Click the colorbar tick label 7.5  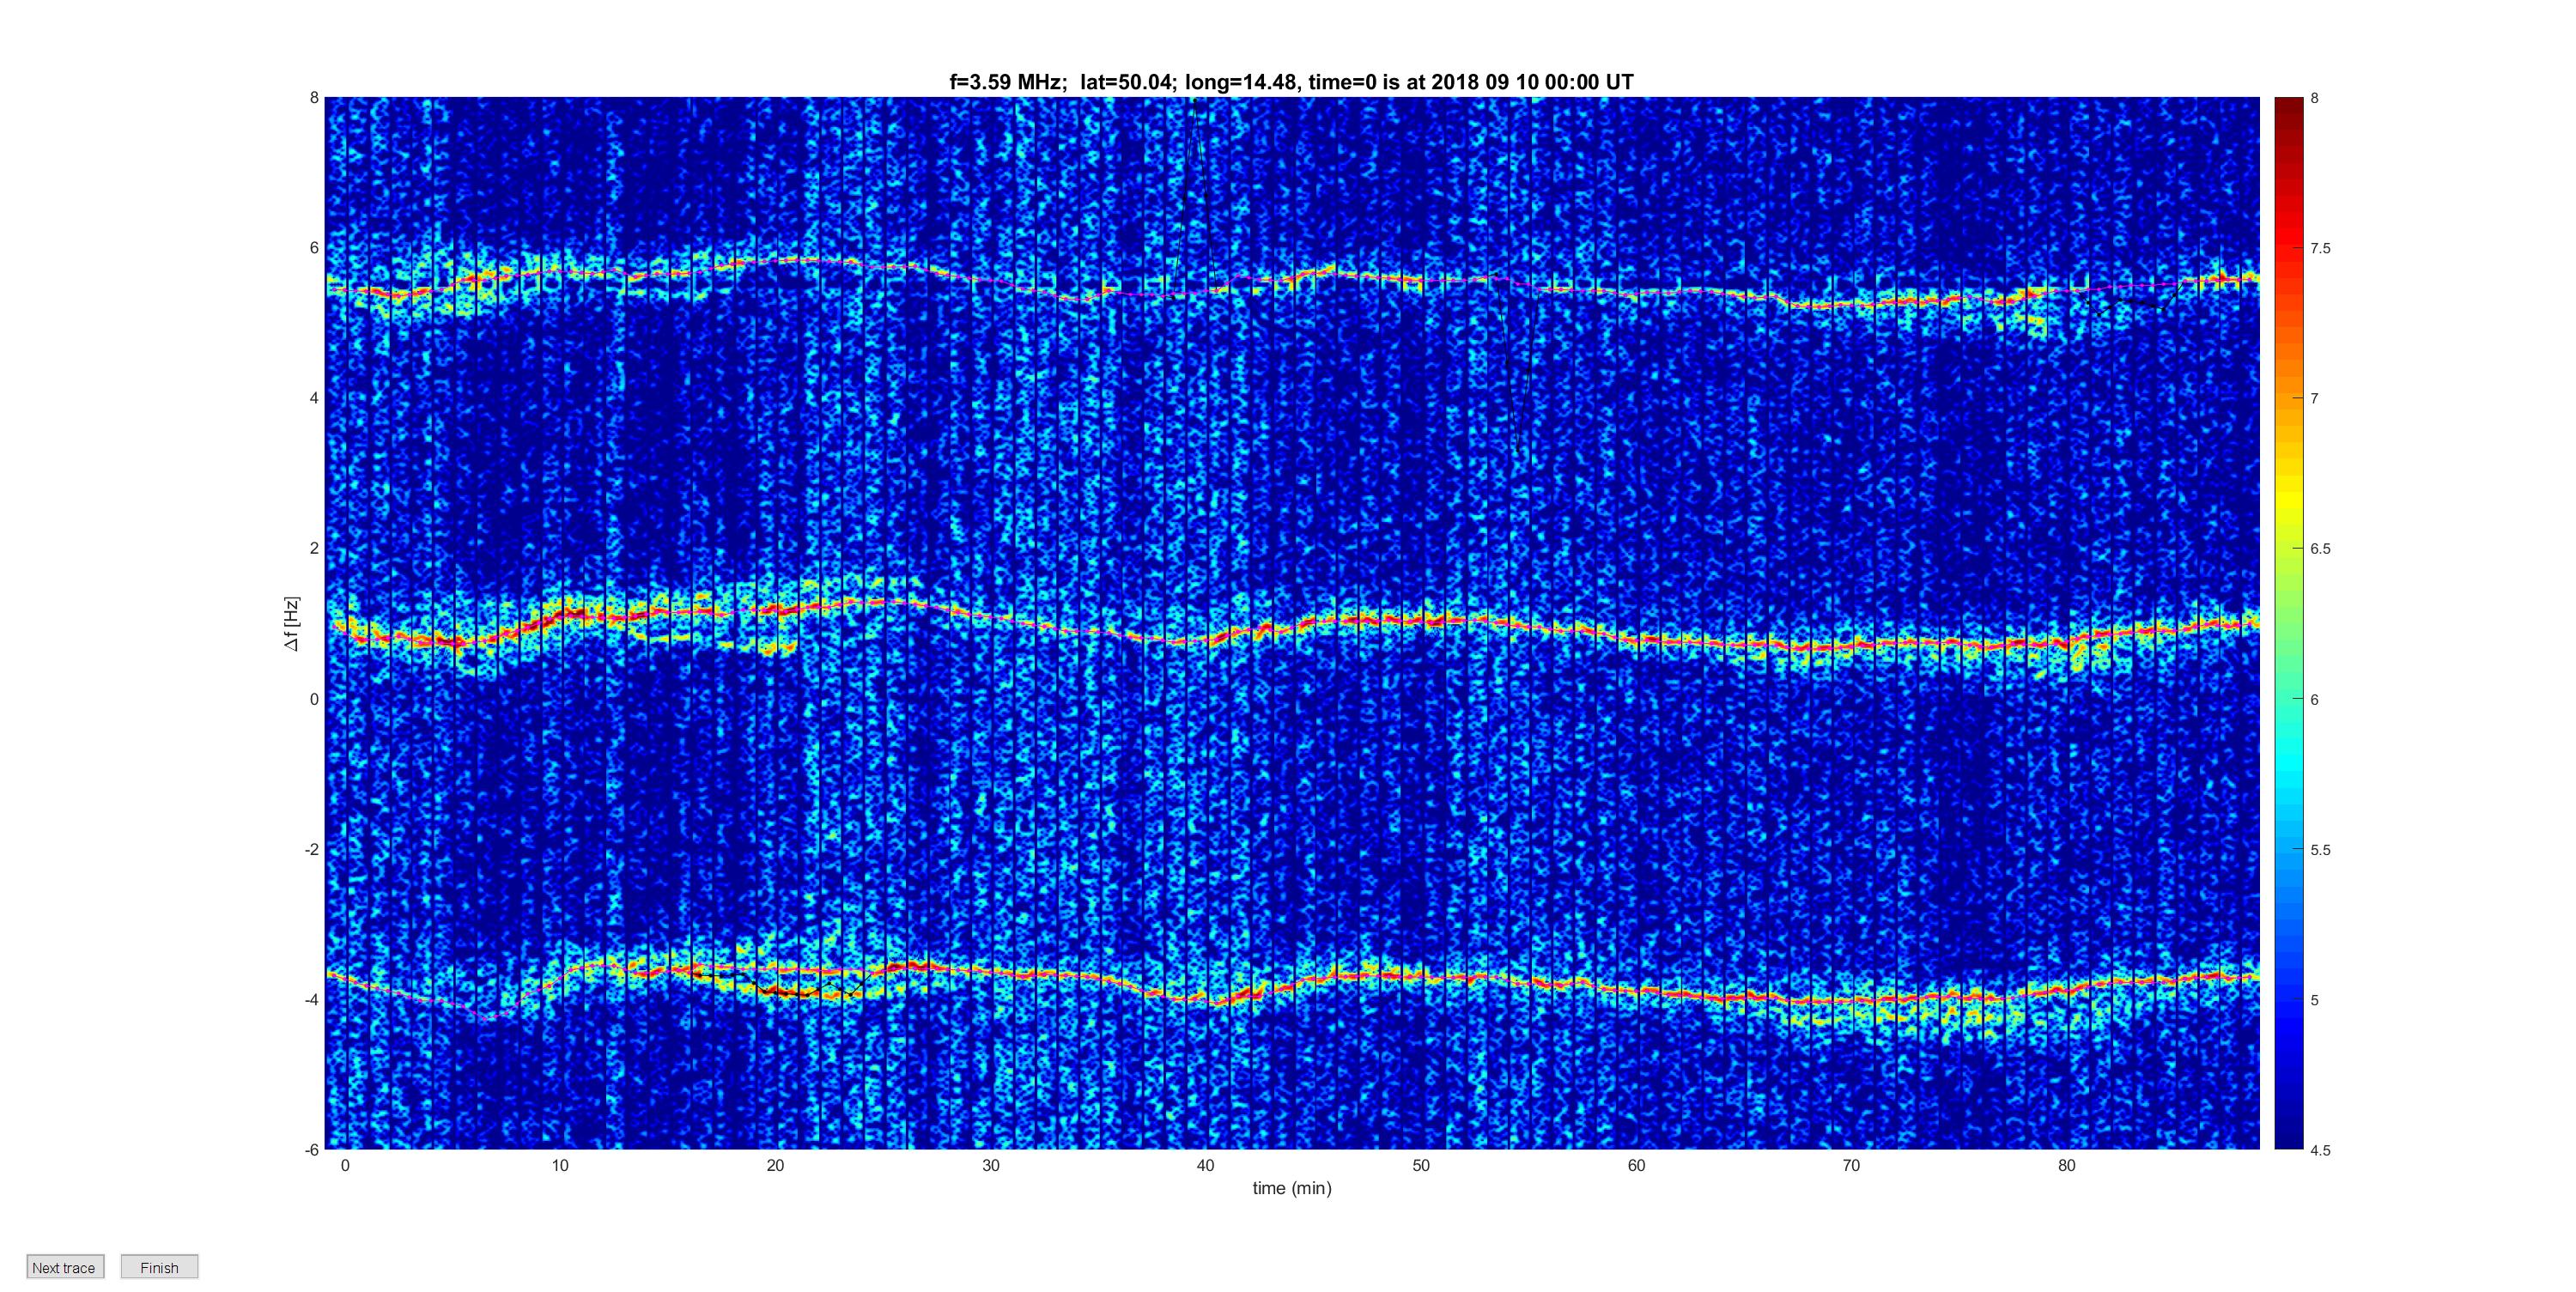(x=2320, y=249)
